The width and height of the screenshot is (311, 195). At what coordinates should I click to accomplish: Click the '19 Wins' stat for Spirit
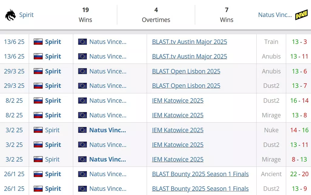pyautogui.click(x=85, y=15)
